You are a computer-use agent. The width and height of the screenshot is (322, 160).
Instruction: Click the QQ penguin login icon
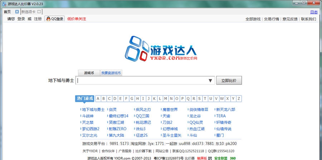(x=48, y=19)
